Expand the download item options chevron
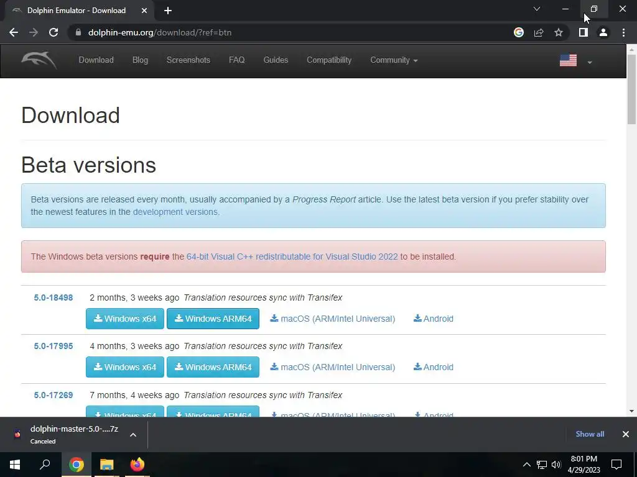Viewport: 637px width, 477px height. pyautogui.click(x=133, y=434)
